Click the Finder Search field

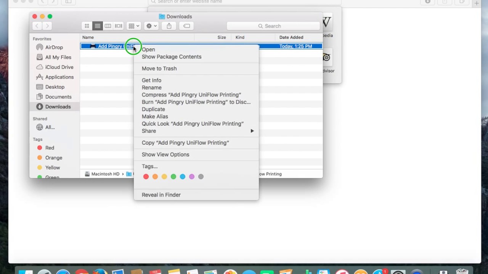pos(273,26)
